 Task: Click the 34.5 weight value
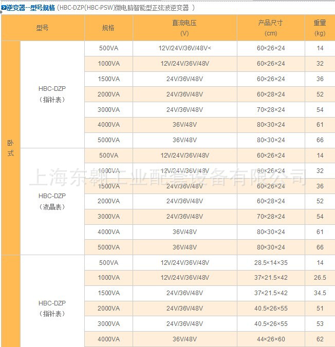320,293
